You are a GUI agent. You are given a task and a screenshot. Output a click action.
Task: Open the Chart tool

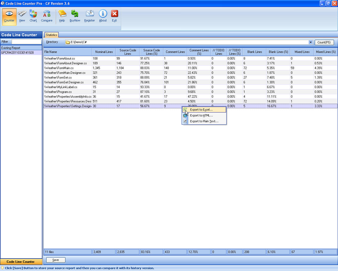(x=33, y=17)
